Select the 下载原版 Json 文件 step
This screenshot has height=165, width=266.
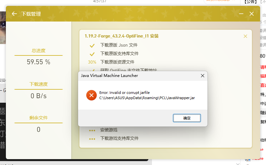[x=119, y=45]
